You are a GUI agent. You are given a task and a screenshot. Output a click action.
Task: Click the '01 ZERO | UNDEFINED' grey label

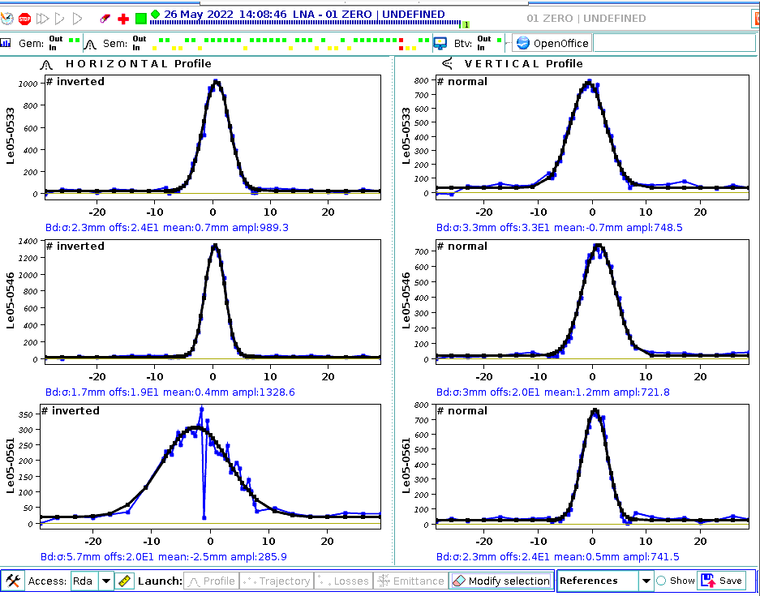click(586, 19)
